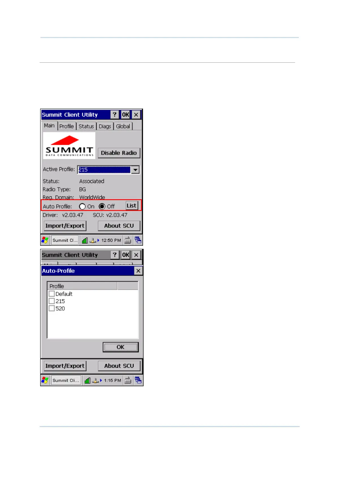This screenshot has height=480, width=339.
Task: Click the help question mark in upper title bar
Action: point(115,115)
